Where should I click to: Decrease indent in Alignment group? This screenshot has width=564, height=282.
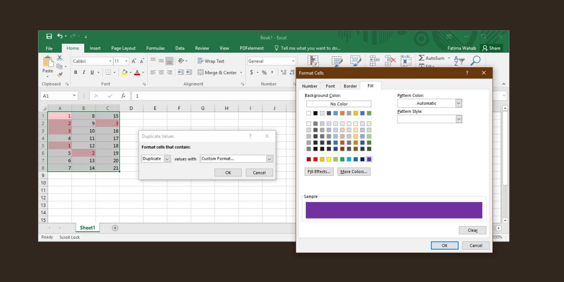pyautogui.click(x=180, y=72)
